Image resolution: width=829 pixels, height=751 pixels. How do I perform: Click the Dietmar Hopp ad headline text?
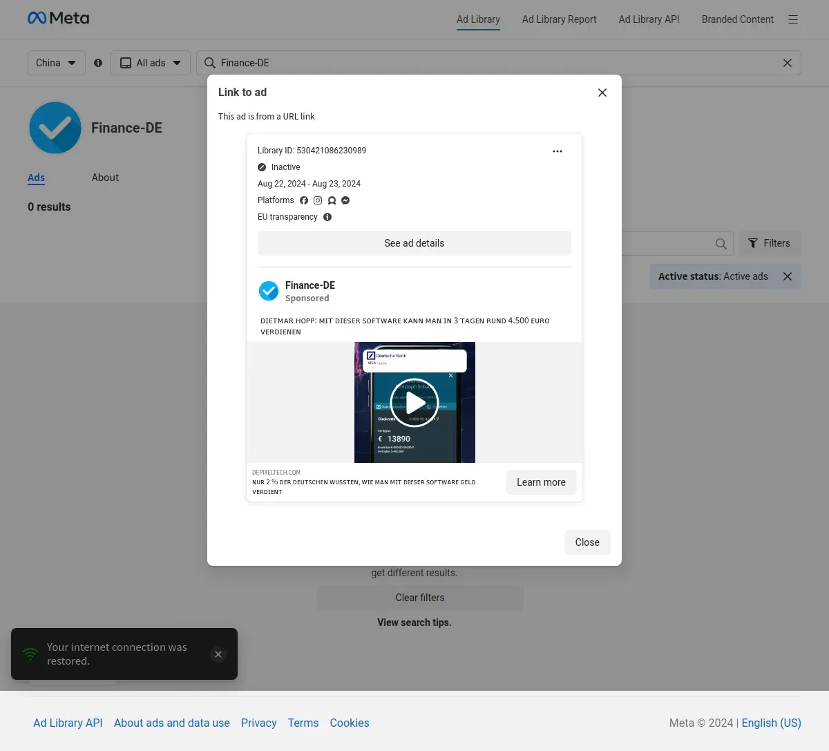point(405,326)
